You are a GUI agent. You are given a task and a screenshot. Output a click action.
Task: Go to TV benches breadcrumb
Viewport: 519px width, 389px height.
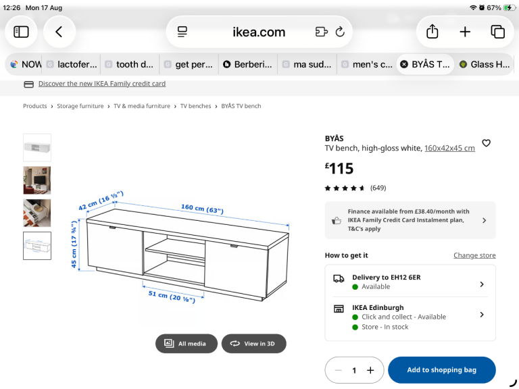pos(195,106)
